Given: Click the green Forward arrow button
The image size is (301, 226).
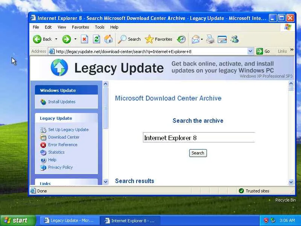Looking at the screenshot, I should tap(67, 39).
